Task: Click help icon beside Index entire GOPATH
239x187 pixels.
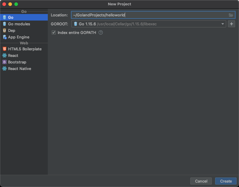Action: (x=101, y=32)
